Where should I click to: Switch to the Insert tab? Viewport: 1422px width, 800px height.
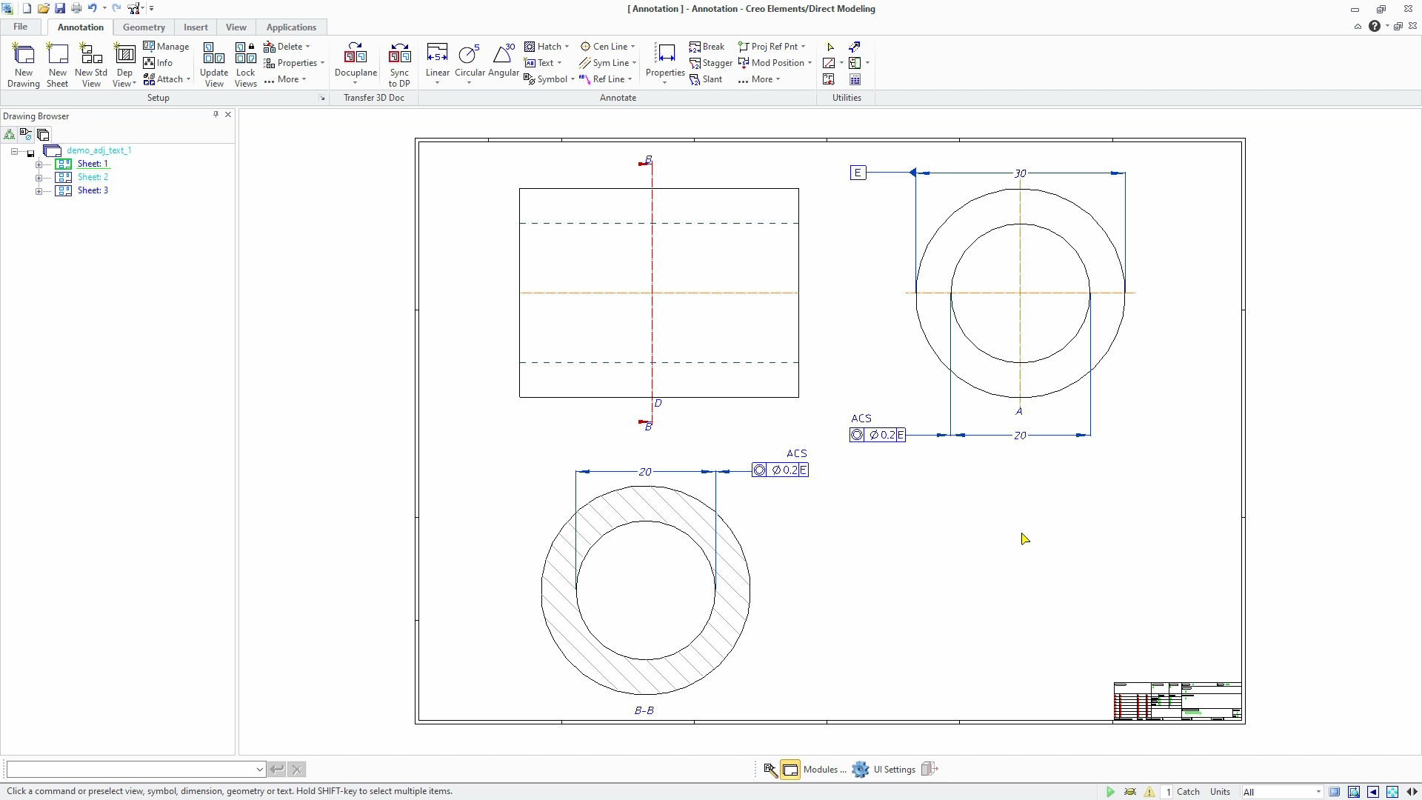(x=196, y=27)
